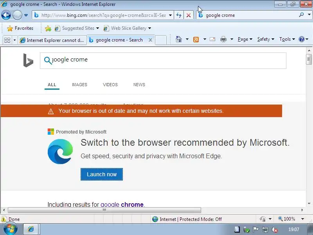Expand the Feeds dropdown arrow

coord(205,39)
